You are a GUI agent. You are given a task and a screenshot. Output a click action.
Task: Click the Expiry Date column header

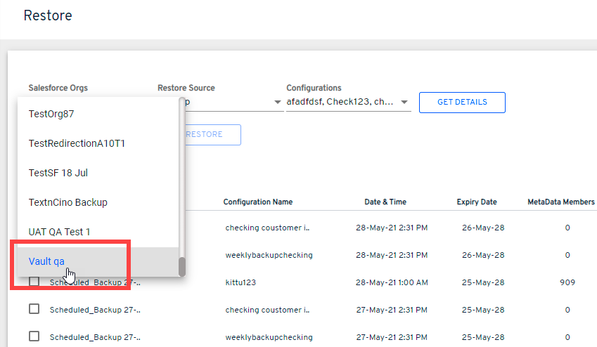[477, 202]
